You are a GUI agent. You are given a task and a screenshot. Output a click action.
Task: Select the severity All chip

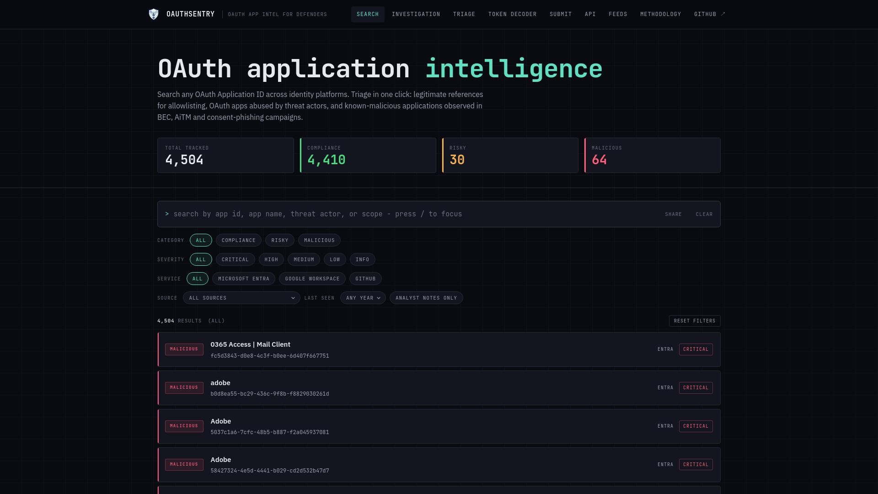[x=201, y=259]
